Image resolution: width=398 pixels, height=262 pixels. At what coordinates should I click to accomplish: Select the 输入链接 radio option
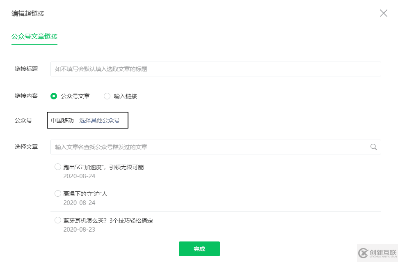107,96
